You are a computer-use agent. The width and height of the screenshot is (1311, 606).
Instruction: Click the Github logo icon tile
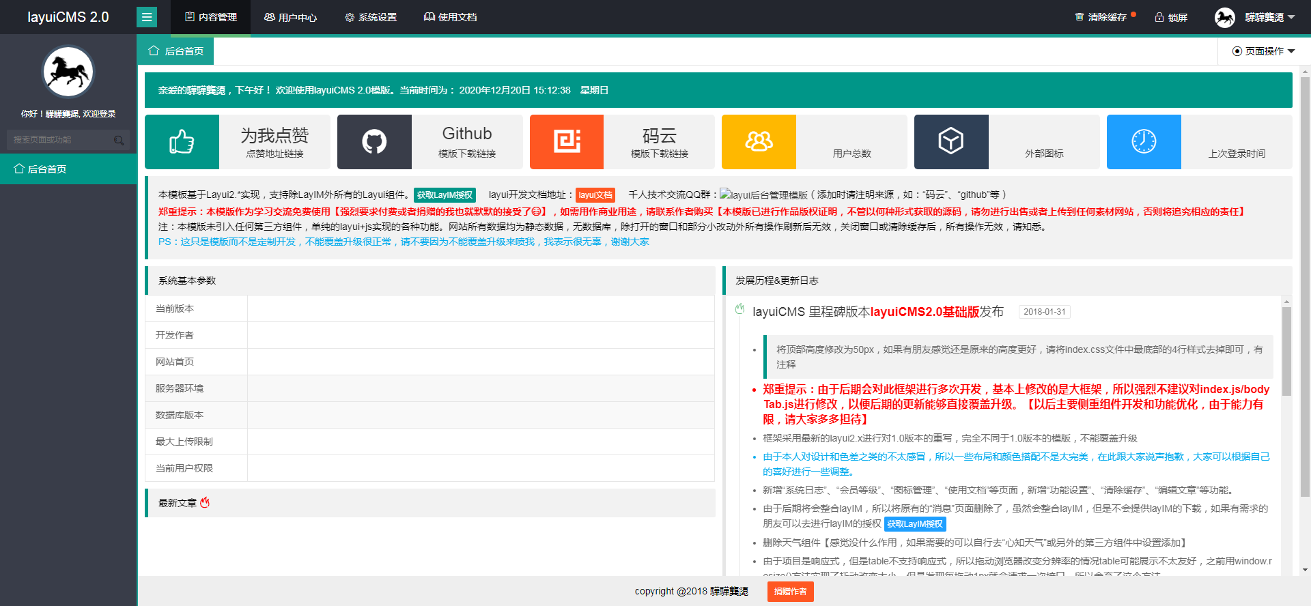click(x=374, y=141)
